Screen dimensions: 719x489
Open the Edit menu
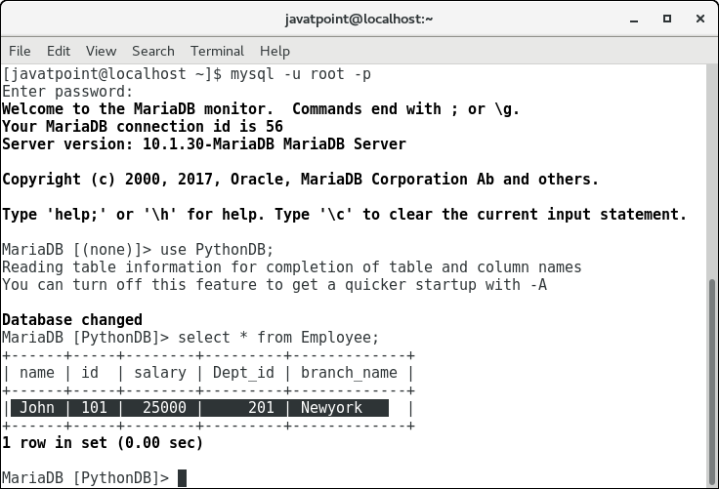[59, 51]
